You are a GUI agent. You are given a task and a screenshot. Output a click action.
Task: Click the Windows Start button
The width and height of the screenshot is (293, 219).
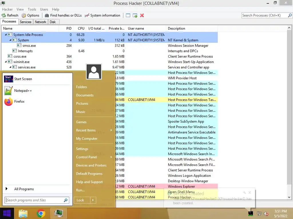pyautogui.click(x=7, y=213)
